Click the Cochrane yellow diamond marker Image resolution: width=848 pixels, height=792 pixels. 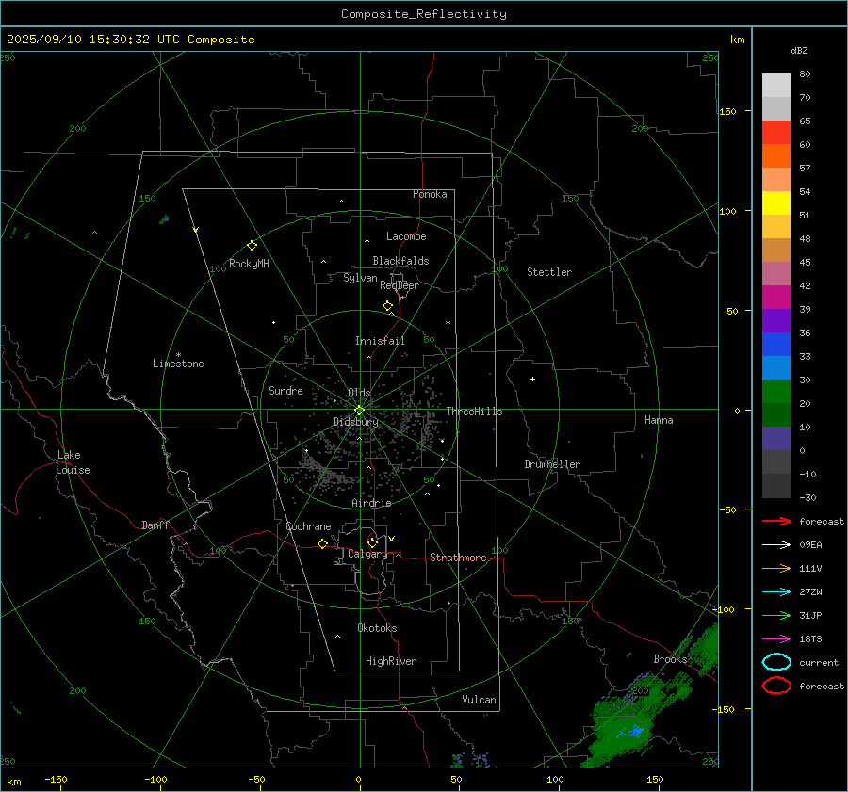click(x=322, y=544)
